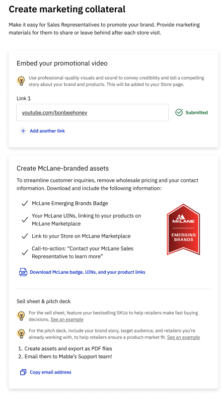Screen dimensions: 223x396
Task: Click the Add another link text
Action: point(47,131)
